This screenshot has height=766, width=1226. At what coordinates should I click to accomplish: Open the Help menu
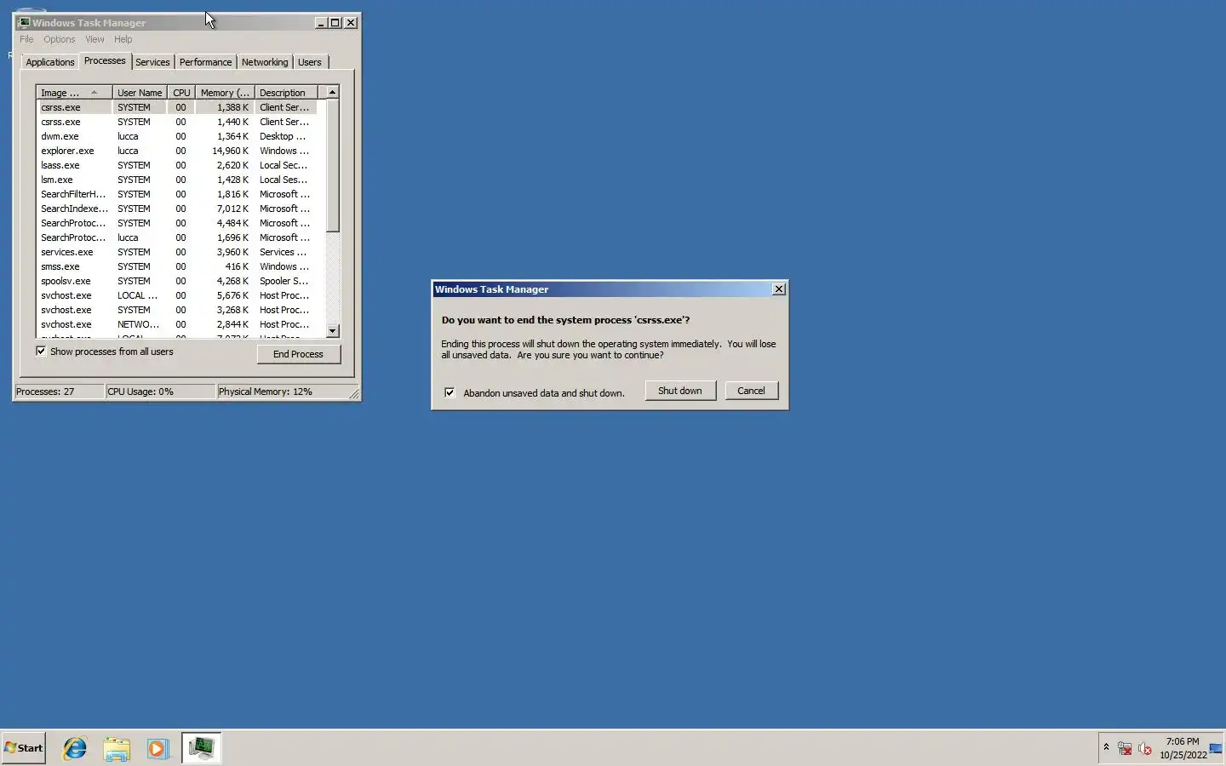click(123, 39)
